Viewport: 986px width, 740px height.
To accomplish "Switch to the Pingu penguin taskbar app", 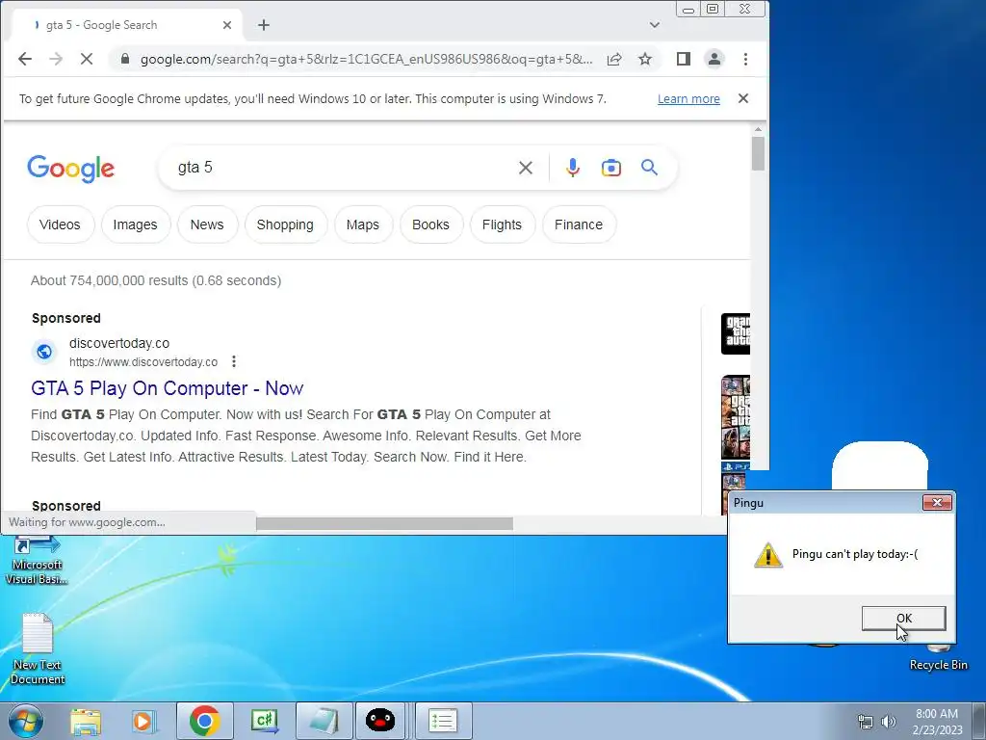I will [x=380, y=721].
